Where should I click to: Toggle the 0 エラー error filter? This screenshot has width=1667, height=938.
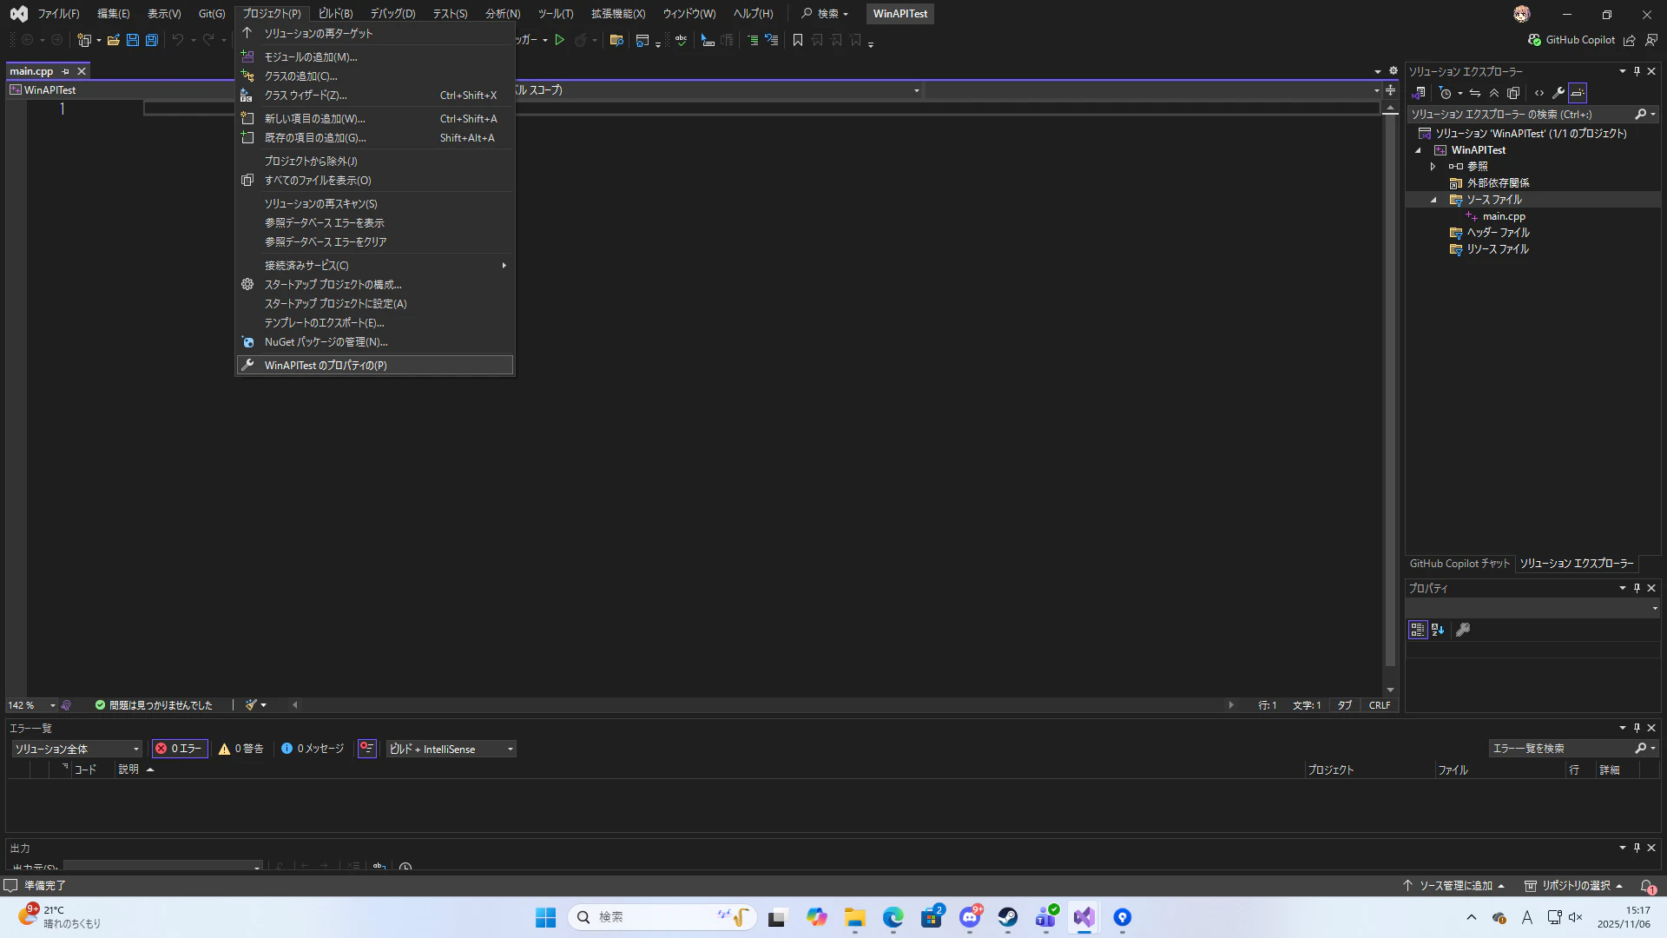[180, 749]
